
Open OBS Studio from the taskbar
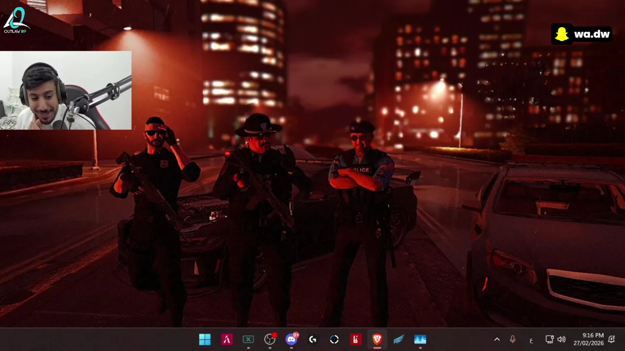point(270,339)
